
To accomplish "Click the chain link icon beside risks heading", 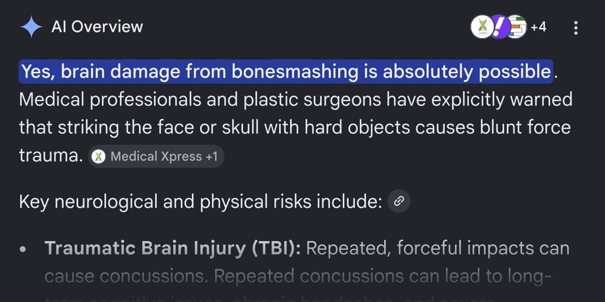I will [399, 201].
